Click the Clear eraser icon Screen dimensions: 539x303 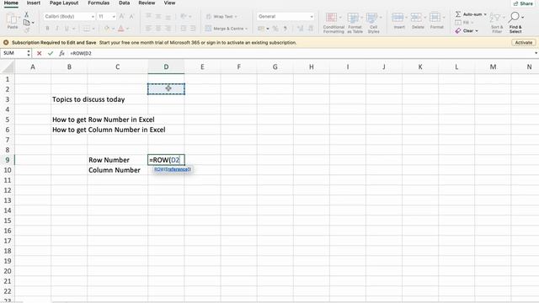(x=458, y=31)
